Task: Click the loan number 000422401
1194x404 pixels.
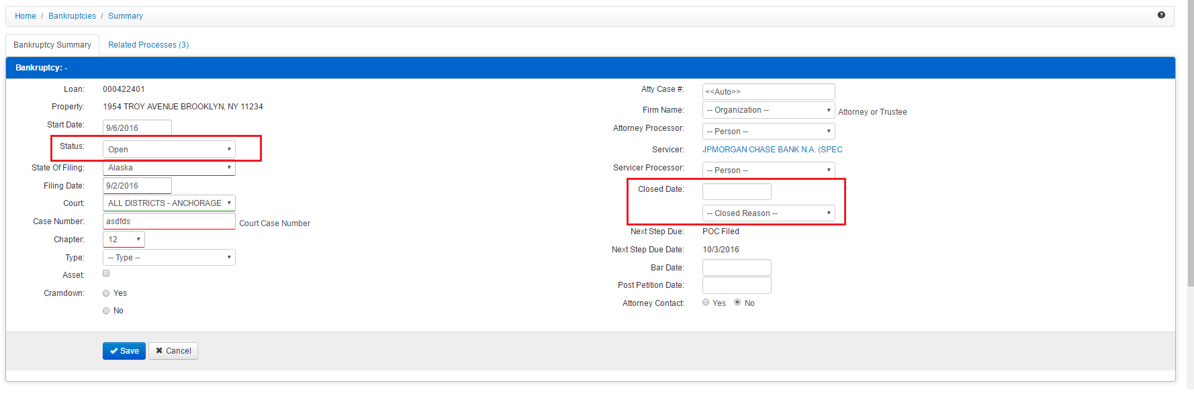Action: pos(124,89)
